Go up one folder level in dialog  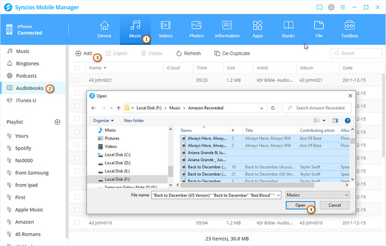click(x=119, y=108)
